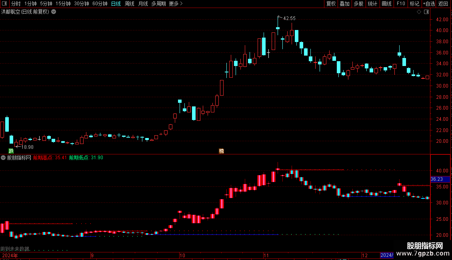
Task: Expand the 股朋指标网 indicator dropdown arrow
Action: [3, 158]
